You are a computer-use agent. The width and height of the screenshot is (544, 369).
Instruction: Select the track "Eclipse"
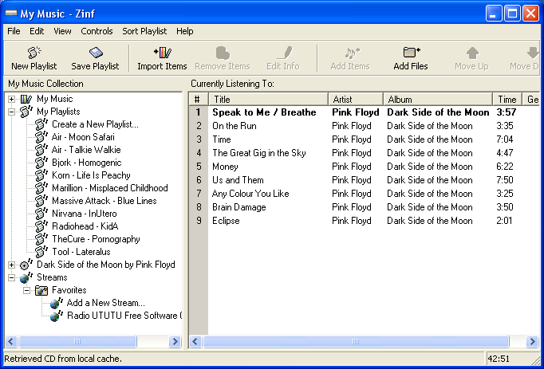(x=226, y=221)
